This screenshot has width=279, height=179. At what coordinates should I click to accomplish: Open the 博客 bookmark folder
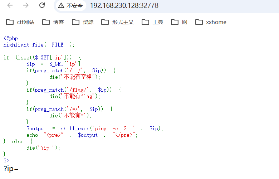pyautogui.click(x=53, y=22)
